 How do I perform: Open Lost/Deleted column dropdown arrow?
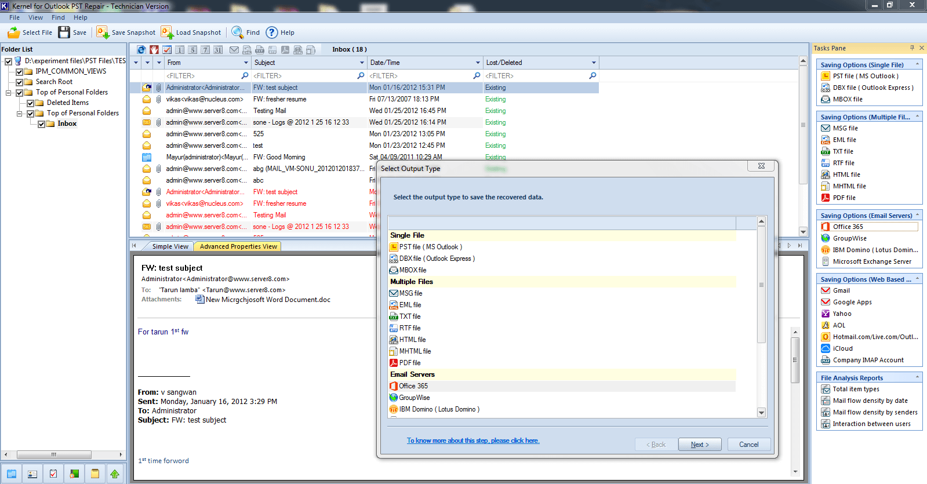coord(594,63)
